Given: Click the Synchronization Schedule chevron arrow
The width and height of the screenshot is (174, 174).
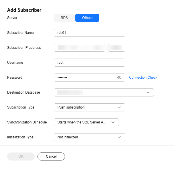Looking at the screenshot, I should point(113,122).
